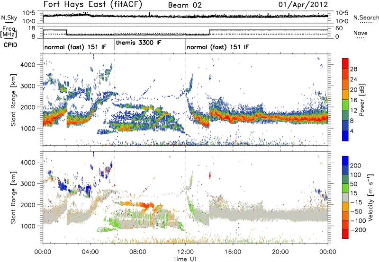
Task: Click the 'Power [dB]' color bar label
Action: pos(361,100)
